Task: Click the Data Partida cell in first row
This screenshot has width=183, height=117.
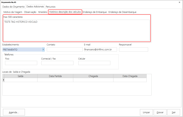Action: [55, 80]
